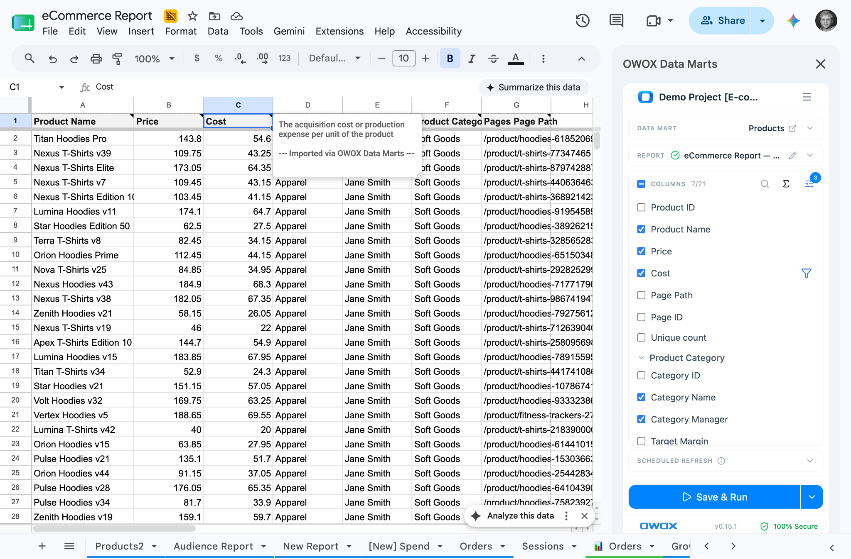This screenshot has width=851, height=559.
Task: Activate the paint format tool
Action: (118, 59)
